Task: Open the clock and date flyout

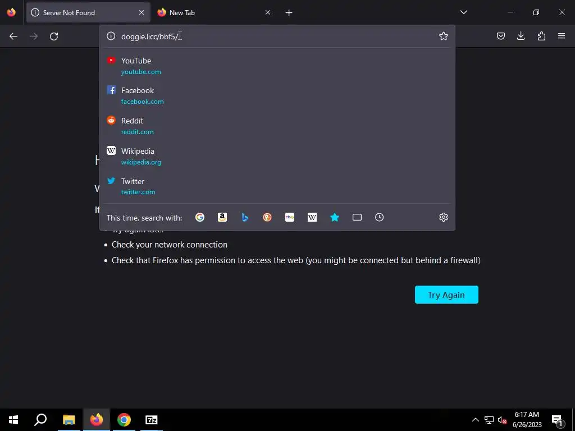Action: (x=527, y=420)
